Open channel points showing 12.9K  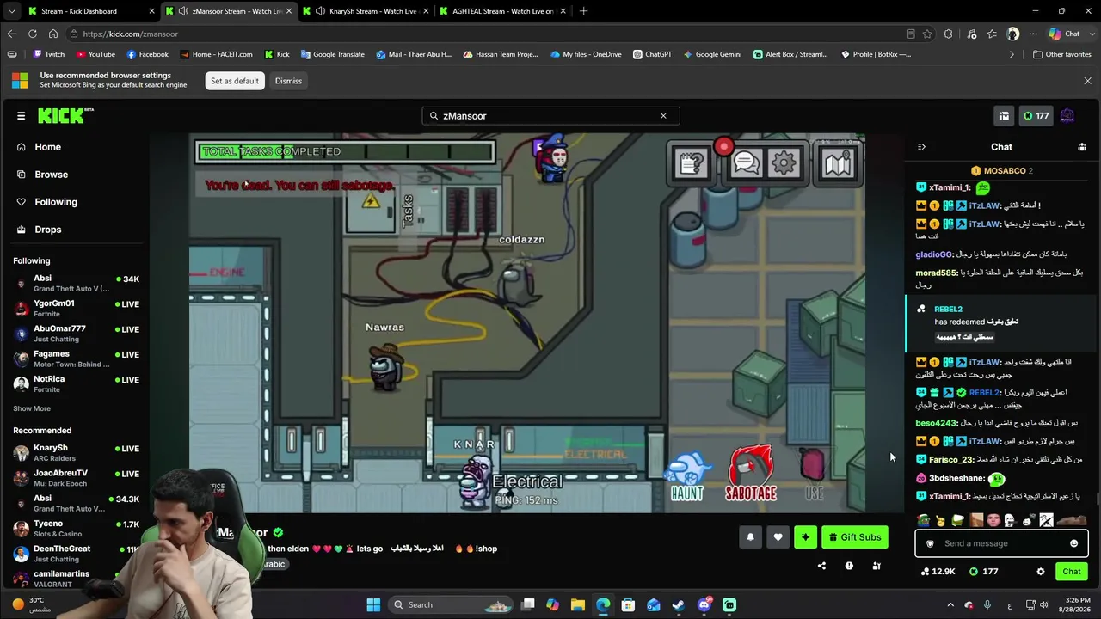click(938, 572)
